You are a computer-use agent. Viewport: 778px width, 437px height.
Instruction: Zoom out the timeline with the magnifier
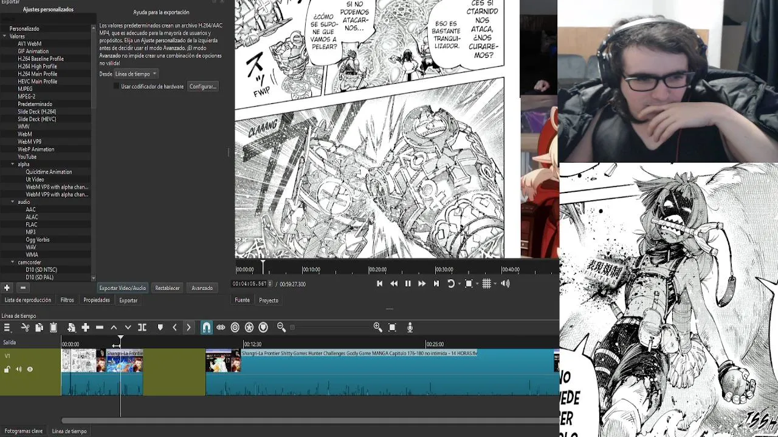click(281, 327)
